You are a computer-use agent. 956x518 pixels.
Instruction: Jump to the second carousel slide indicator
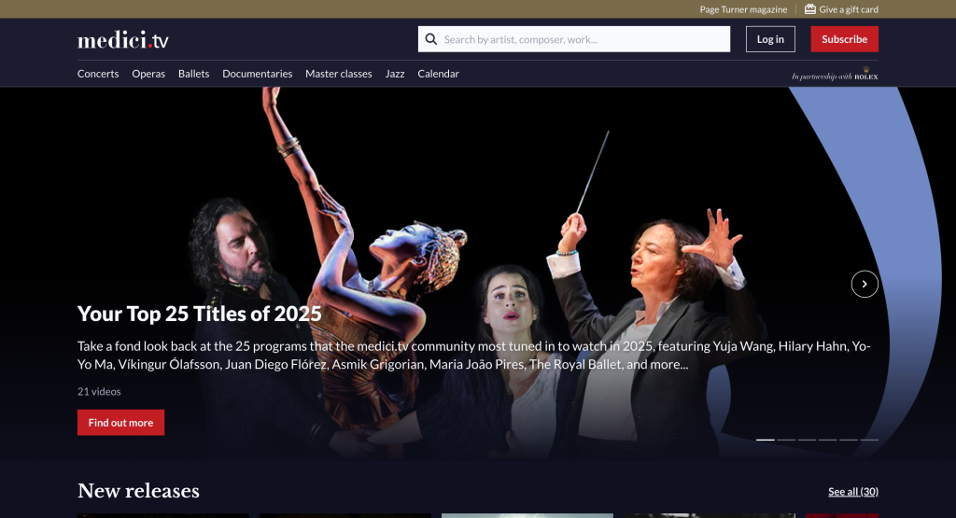tap(786, 439)
